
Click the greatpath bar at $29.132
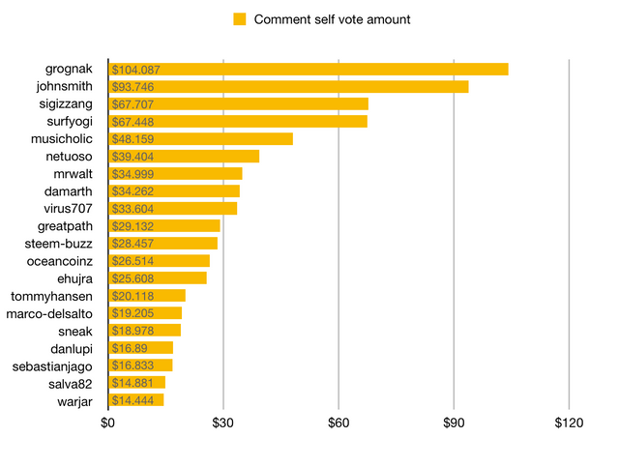point(164,226)
